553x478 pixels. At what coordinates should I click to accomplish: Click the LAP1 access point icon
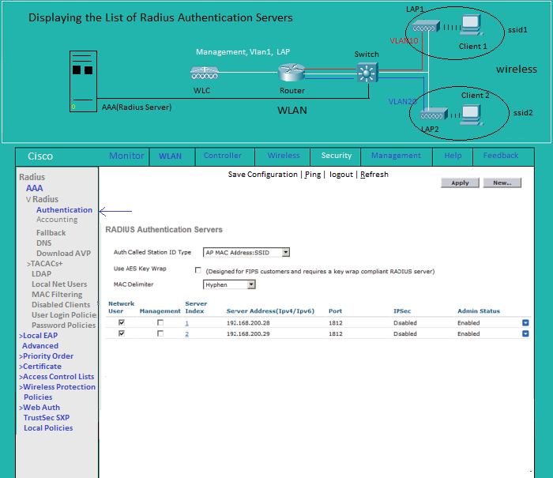pos(426,26)
